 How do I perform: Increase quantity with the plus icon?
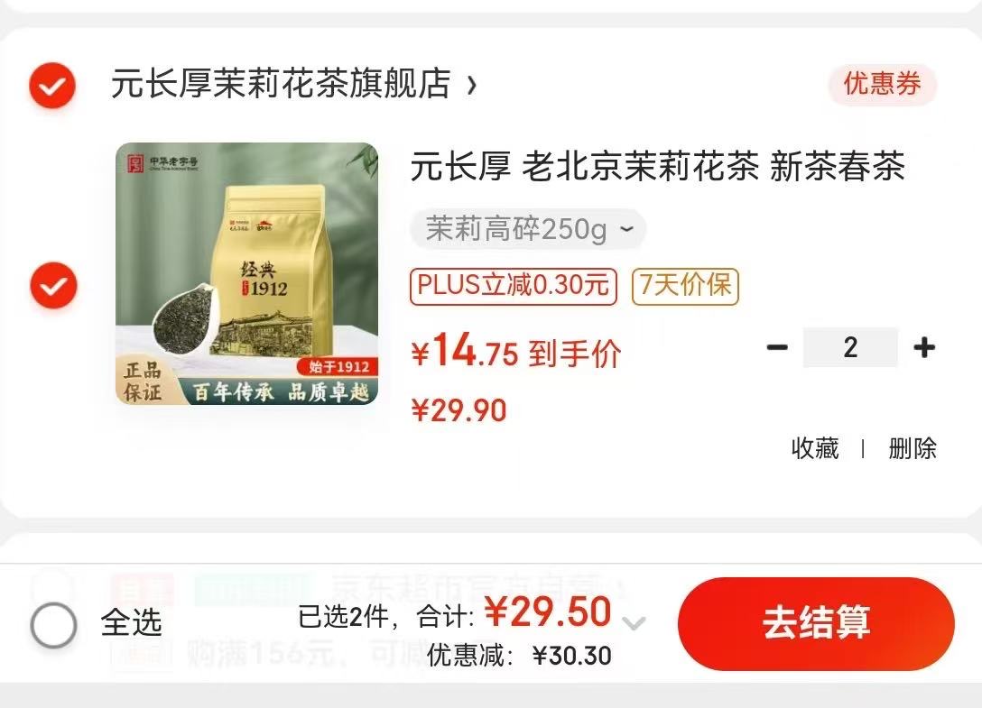click(924, 347)
